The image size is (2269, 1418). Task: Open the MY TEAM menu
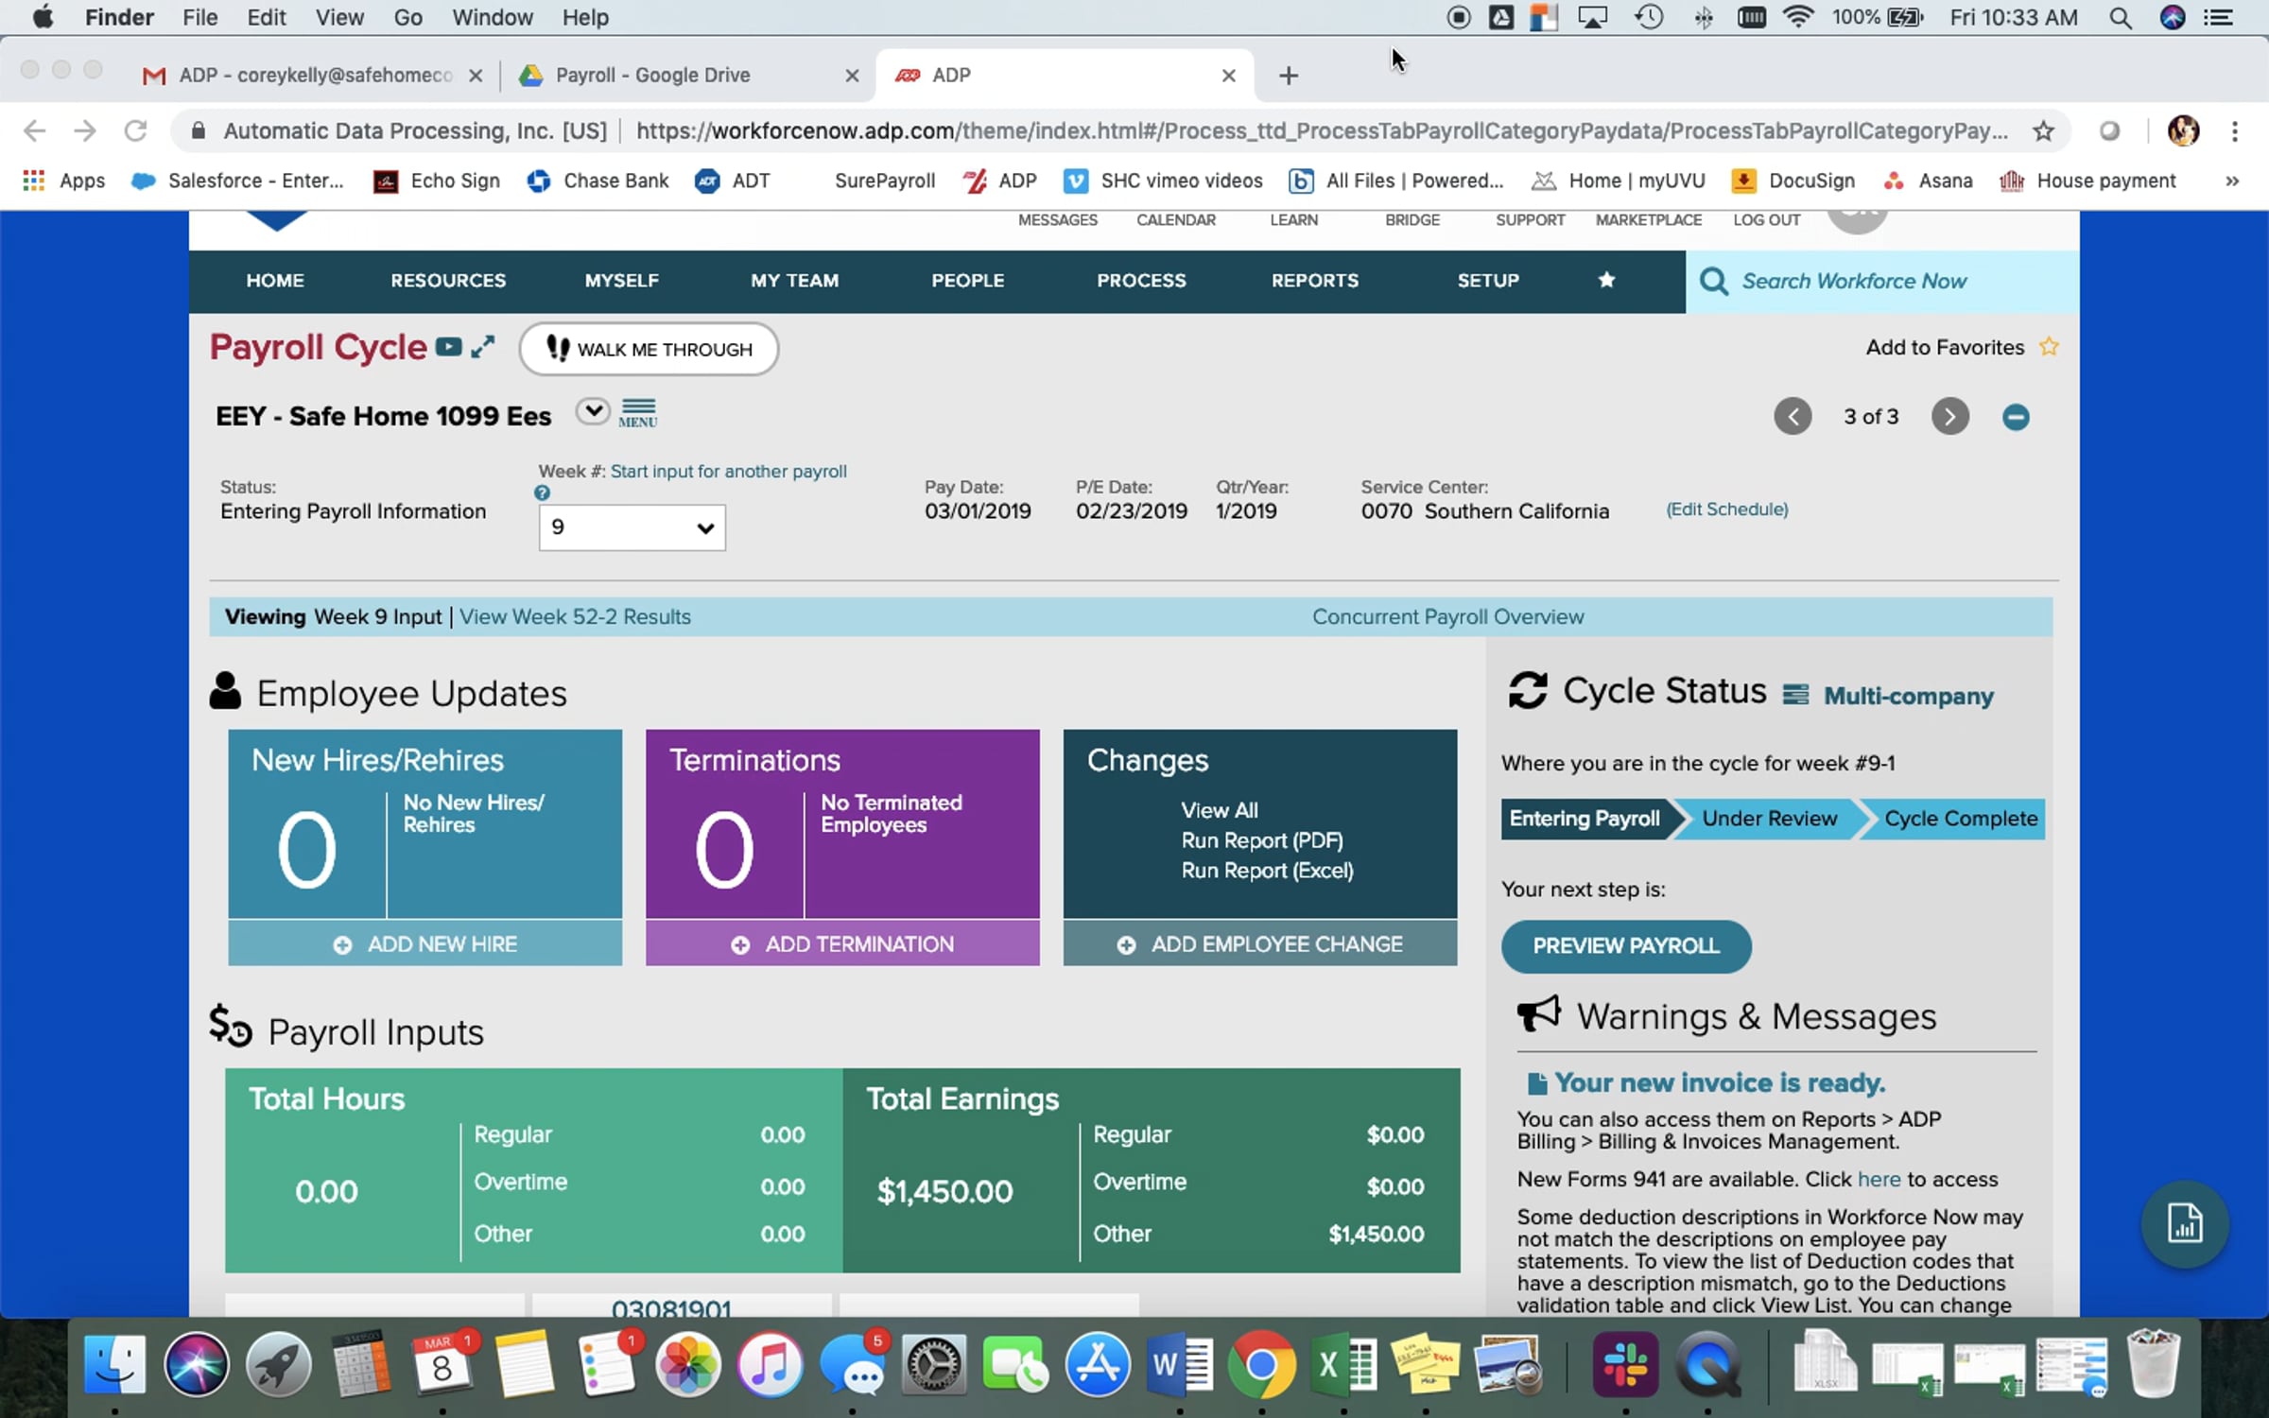(794, 281)
